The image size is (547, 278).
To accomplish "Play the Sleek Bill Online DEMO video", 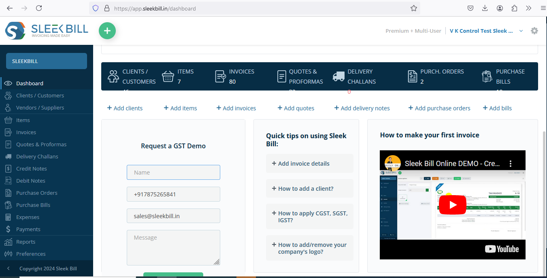I will point(453,205).
